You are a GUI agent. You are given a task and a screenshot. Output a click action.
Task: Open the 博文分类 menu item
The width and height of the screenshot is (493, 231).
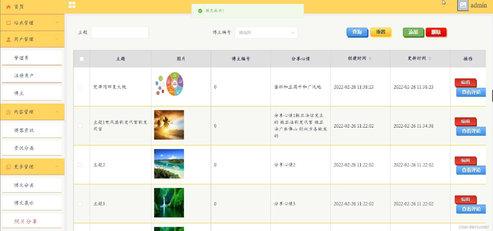[32, 185]
